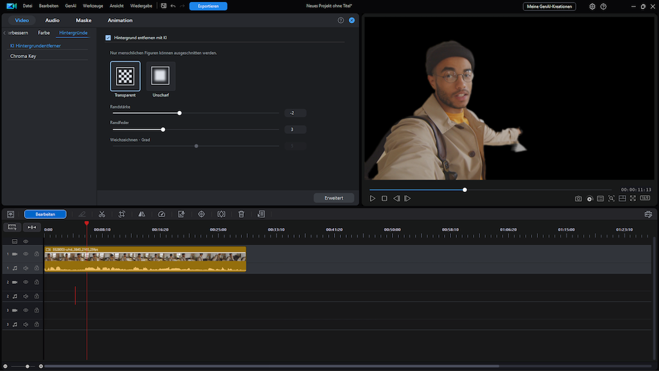This screenshot has height=371, width=659.
Task: Open the crop tool in timeline toolbar
Action: 122,214
